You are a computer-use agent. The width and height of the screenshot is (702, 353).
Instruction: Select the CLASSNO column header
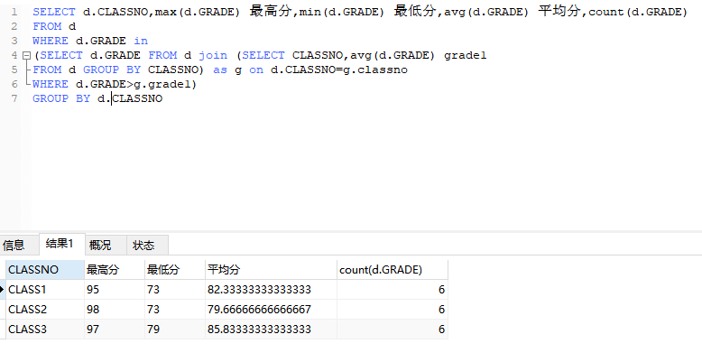pyautogui.click(x=45, y=270)
